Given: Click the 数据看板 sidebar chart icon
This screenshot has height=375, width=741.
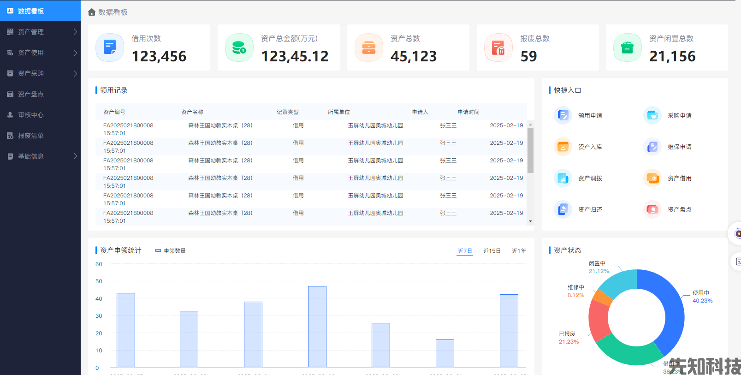Looking at the screenshot, I should pos(10,11).
